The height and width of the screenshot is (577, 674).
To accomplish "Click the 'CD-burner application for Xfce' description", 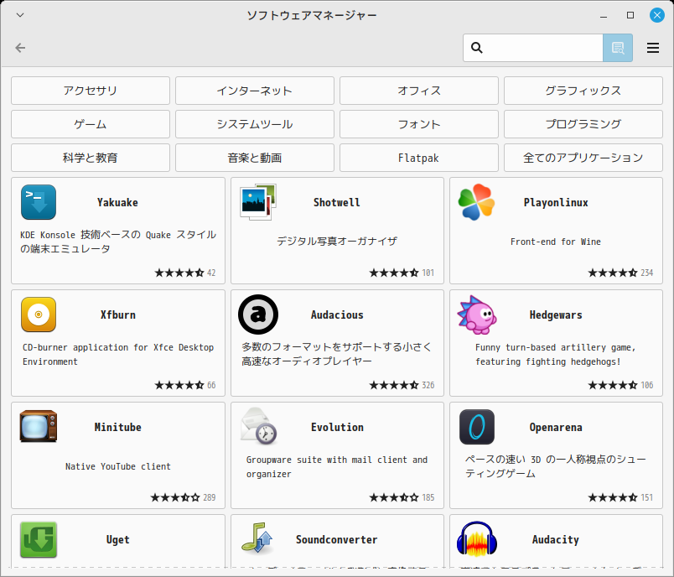I will click(118, 354).
